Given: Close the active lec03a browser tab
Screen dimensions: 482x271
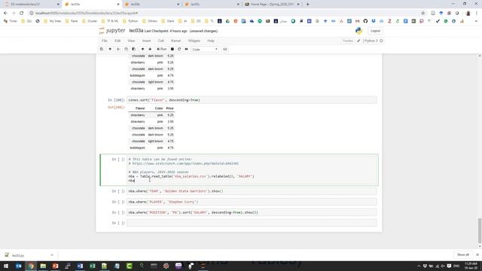Looking at the screenshot, I should (118, 5).
